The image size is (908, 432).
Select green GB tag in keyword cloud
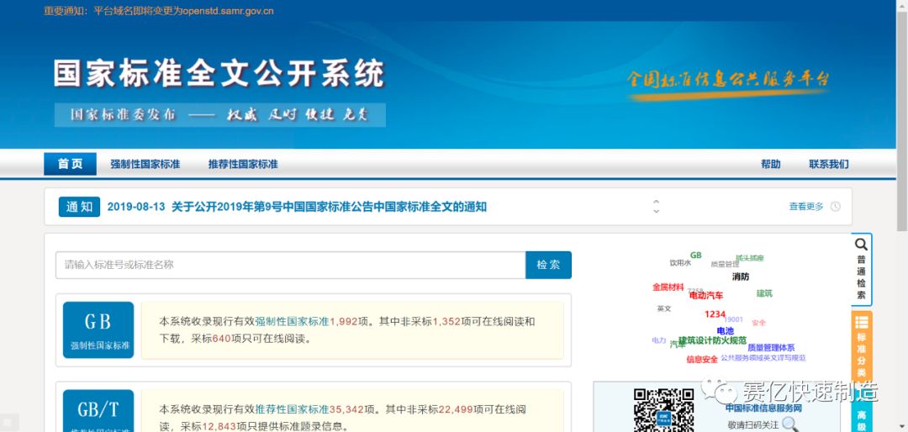[695, 255]
